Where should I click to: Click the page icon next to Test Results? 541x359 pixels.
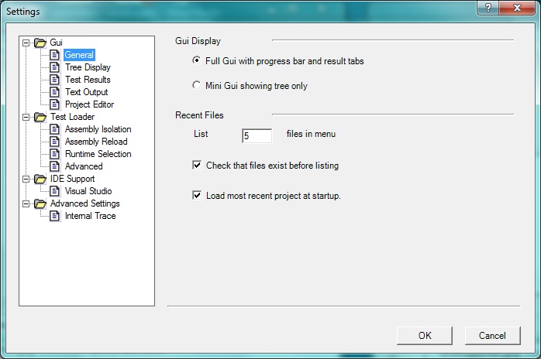point(55,80)
